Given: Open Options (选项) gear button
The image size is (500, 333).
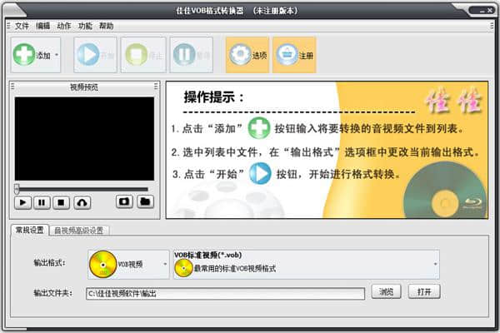Looking at the screenshot, I should click(x=247, y=55).
